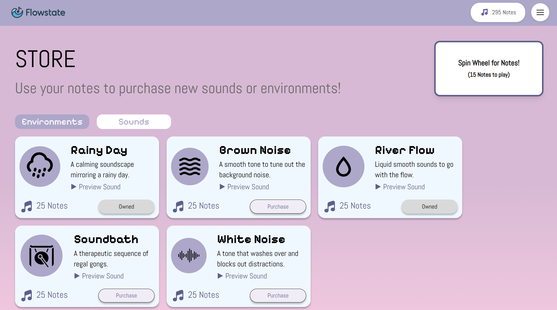Play the Rainy Day sound preview

[x=96, y=187]
